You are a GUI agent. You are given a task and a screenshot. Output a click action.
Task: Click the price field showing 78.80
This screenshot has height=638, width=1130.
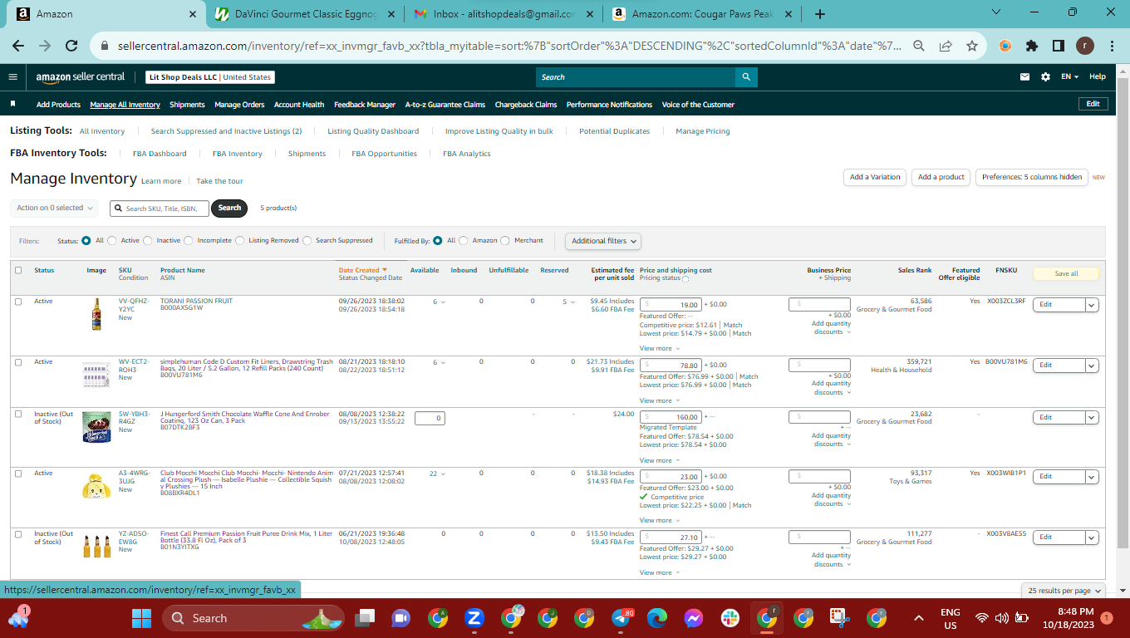pos(671,366)
